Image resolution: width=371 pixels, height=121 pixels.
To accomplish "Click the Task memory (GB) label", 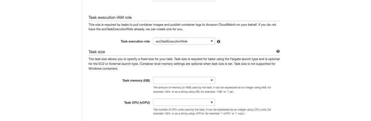I will (136, 80).
